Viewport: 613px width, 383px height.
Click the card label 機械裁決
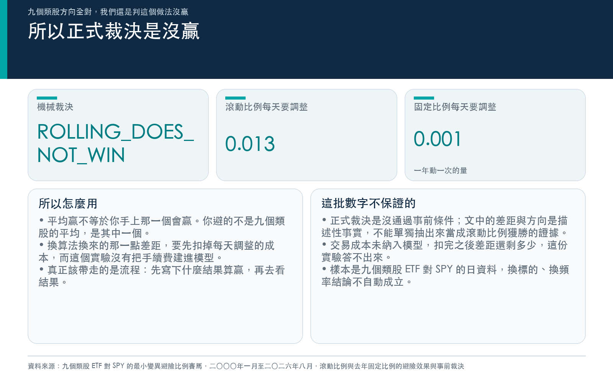coord(55,107)
